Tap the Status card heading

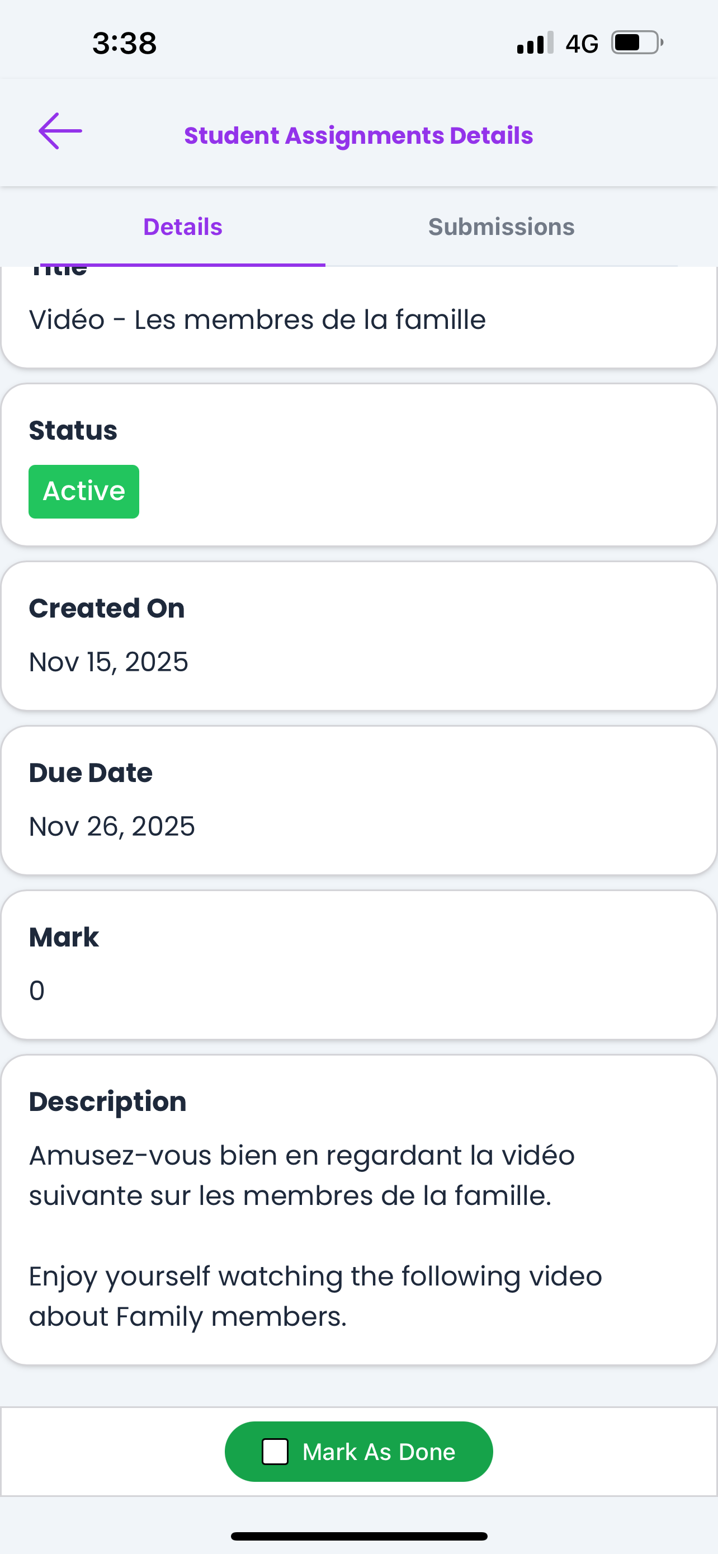(x=73, y=430)
